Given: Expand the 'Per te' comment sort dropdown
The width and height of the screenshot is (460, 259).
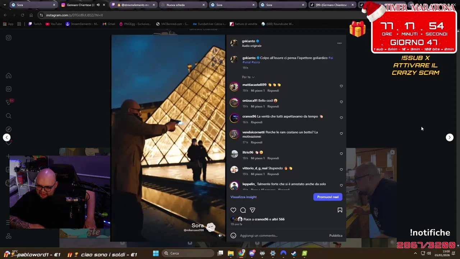Looking at the screenshot, I should [248, 77].
